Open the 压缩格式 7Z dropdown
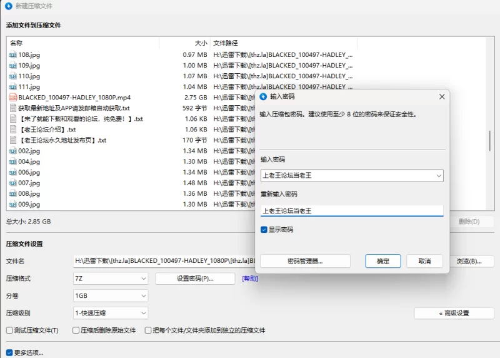500x358 pixels. point(111,278)
